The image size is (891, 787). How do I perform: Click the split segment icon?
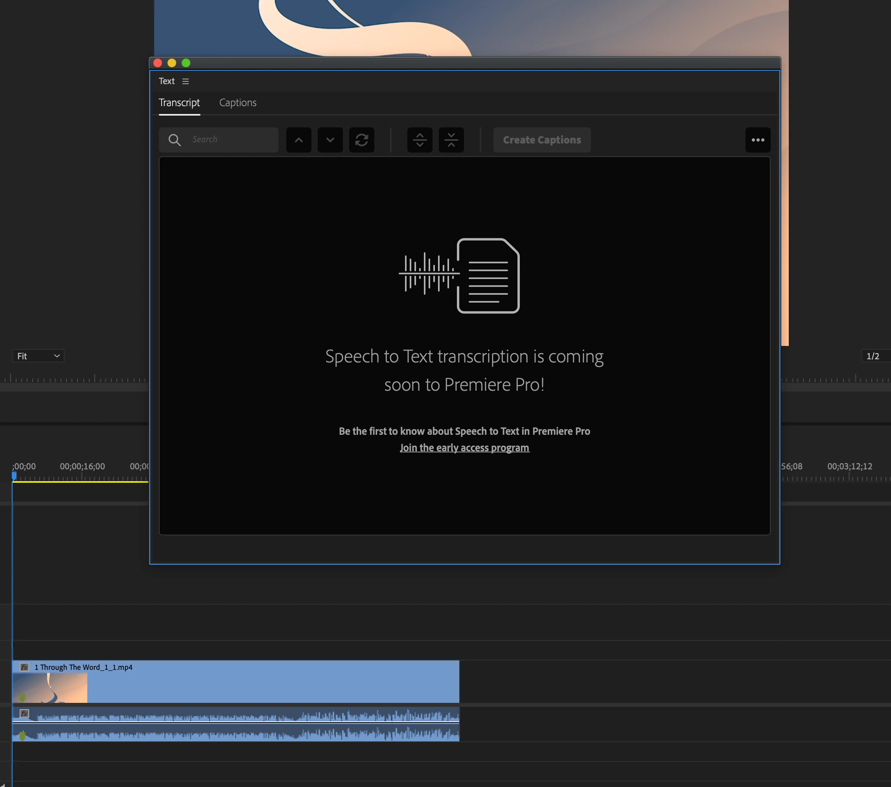click(419, 140)
